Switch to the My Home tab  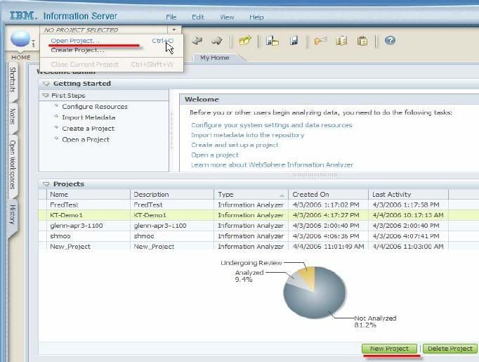[x=214, y=58]
